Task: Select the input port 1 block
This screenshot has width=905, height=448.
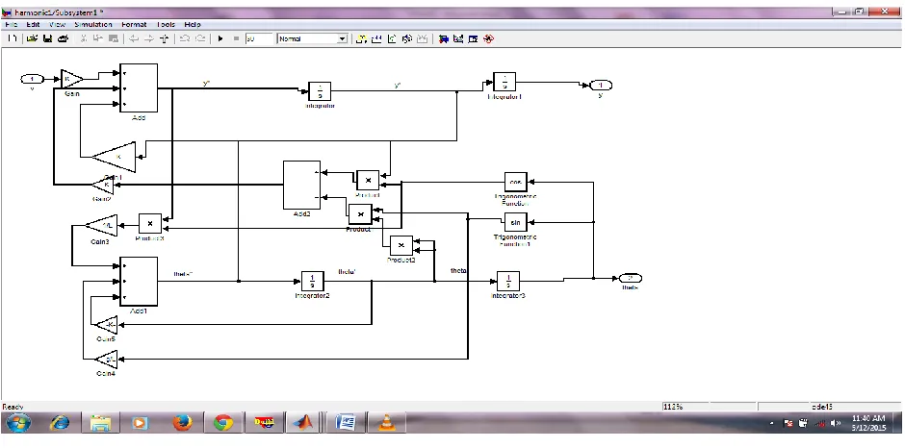Action: [33, 79]
